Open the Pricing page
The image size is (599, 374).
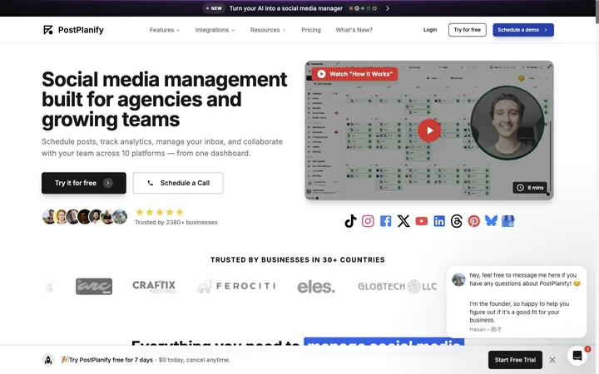click(311, 30)
